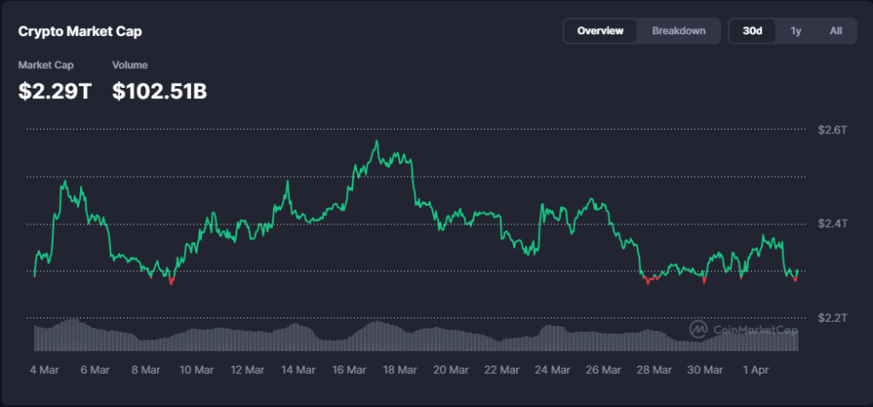Select the 30d time range

pyautogui.click(x=752, y=31)
